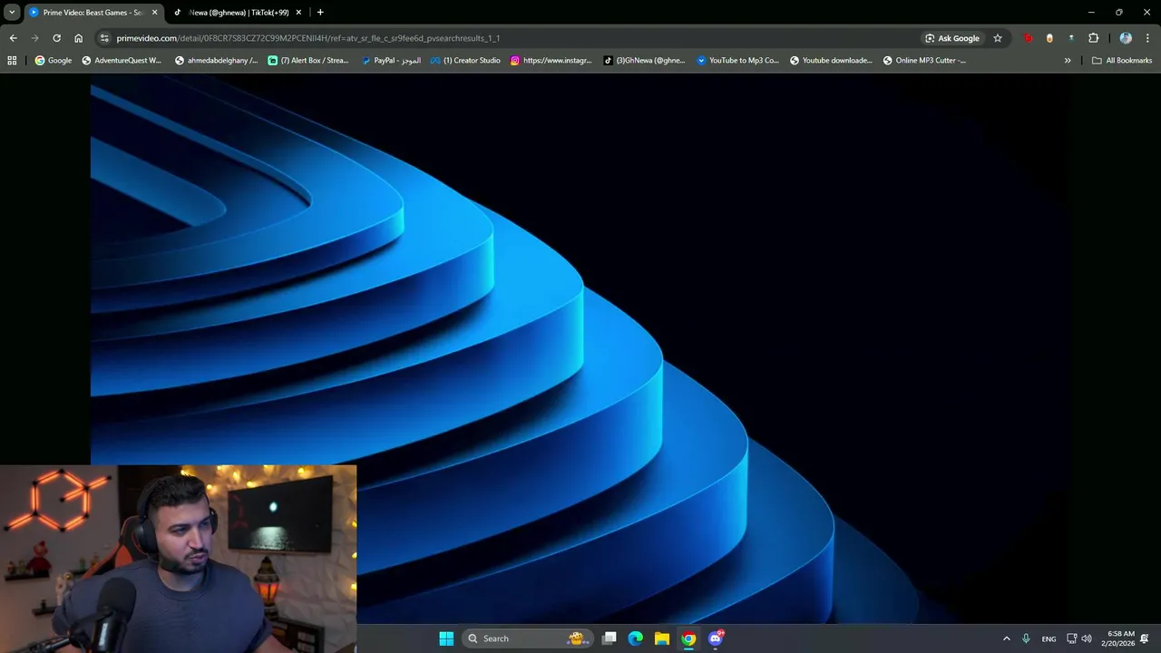Open the ahmedabdelghany bookmark
The image size is (1161, 653).
(x=217, y=61)
